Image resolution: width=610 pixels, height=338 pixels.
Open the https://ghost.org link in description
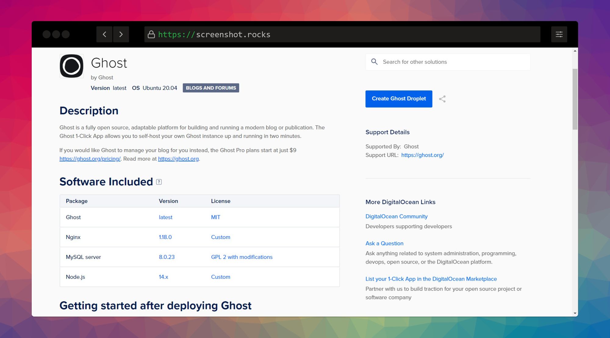tap(178, 159)
